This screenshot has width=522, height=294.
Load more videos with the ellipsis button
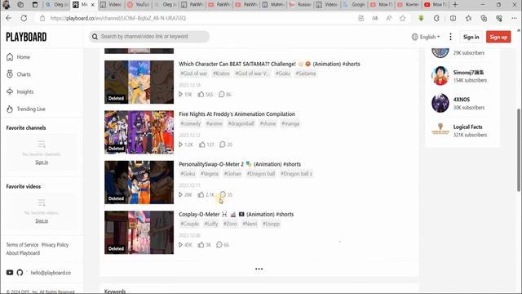[x=259, y=269]
